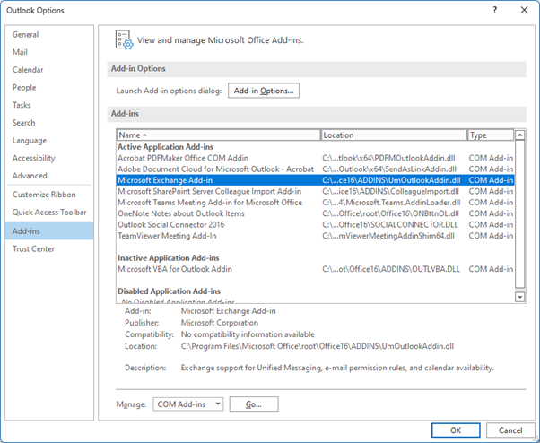
Task: Sort by the Location column header
Action: [394, 135]
